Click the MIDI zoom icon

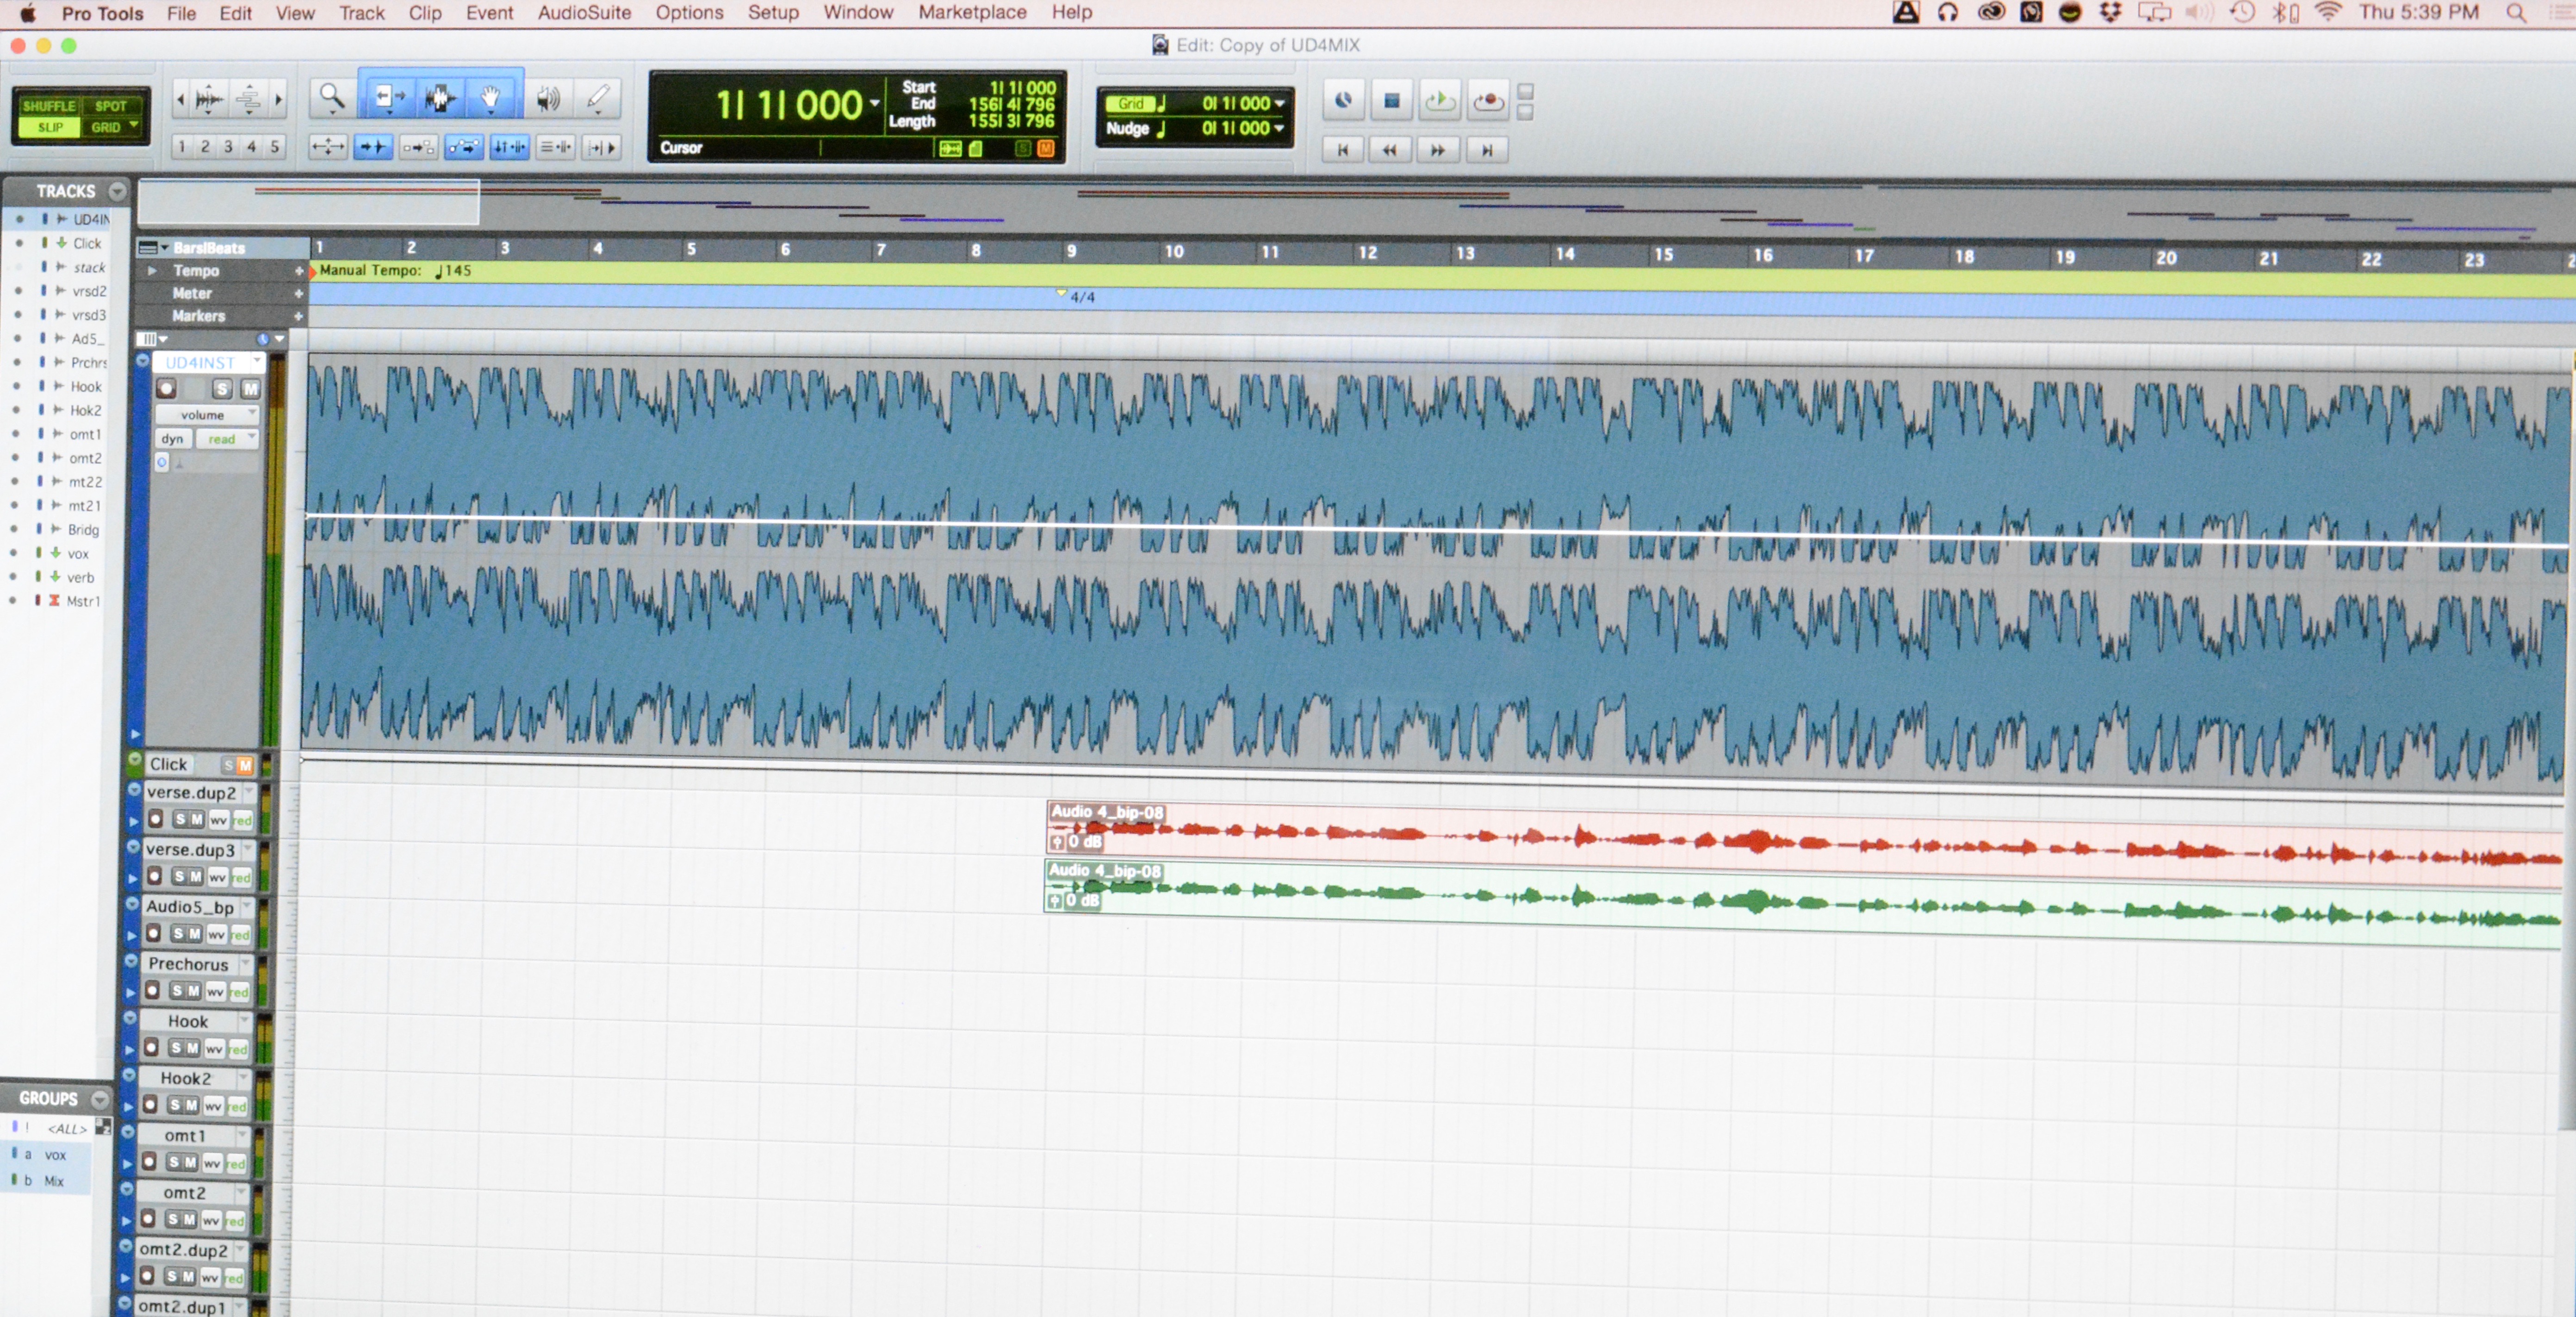(249, 99)
